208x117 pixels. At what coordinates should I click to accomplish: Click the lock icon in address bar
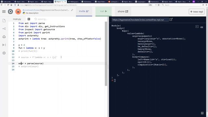click(x=18, y=5)
